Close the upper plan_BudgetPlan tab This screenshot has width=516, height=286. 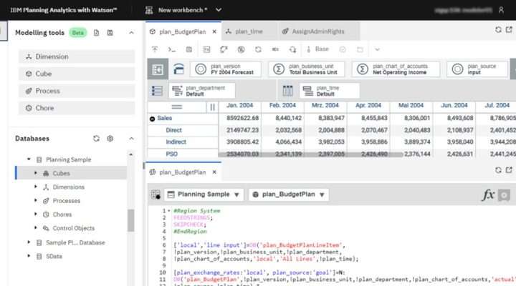pyautogui.click(x=214, y=32)
